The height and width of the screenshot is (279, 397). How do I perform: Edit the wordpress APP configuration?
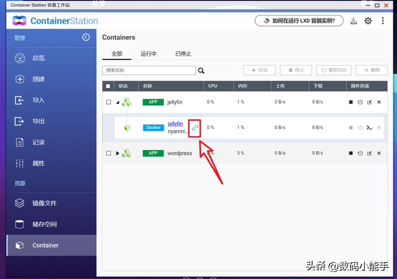370,153
